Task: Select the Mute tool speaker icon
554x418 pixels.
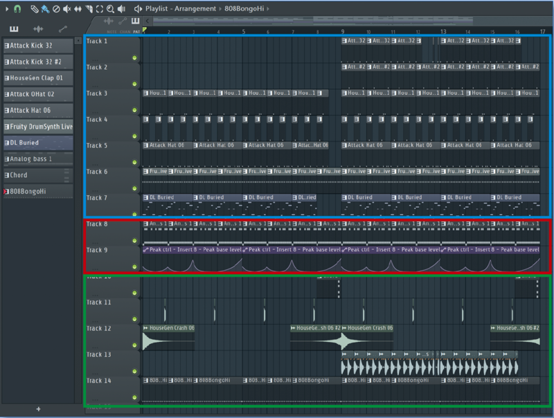Action: coord(66,9)
